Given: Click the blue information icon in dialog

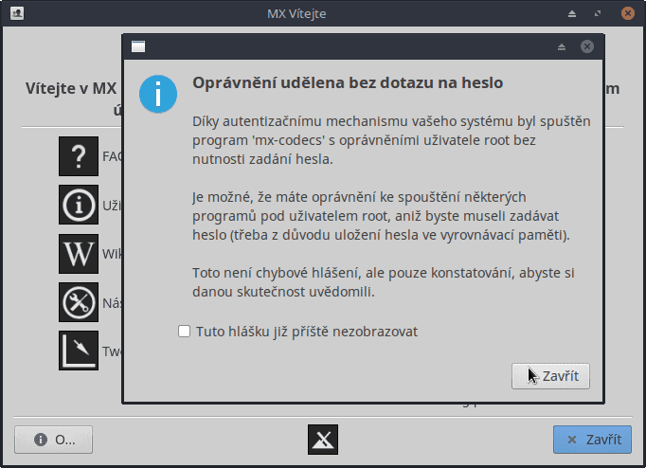Looking at the screenshot, I should pos(158,94).
